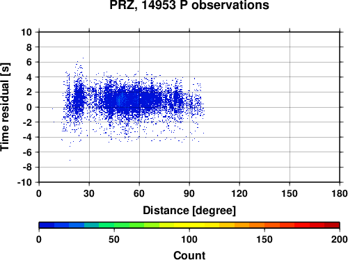
Task: Select the 'Distance [degree]' axis label
Action: (x=189, y=211)
